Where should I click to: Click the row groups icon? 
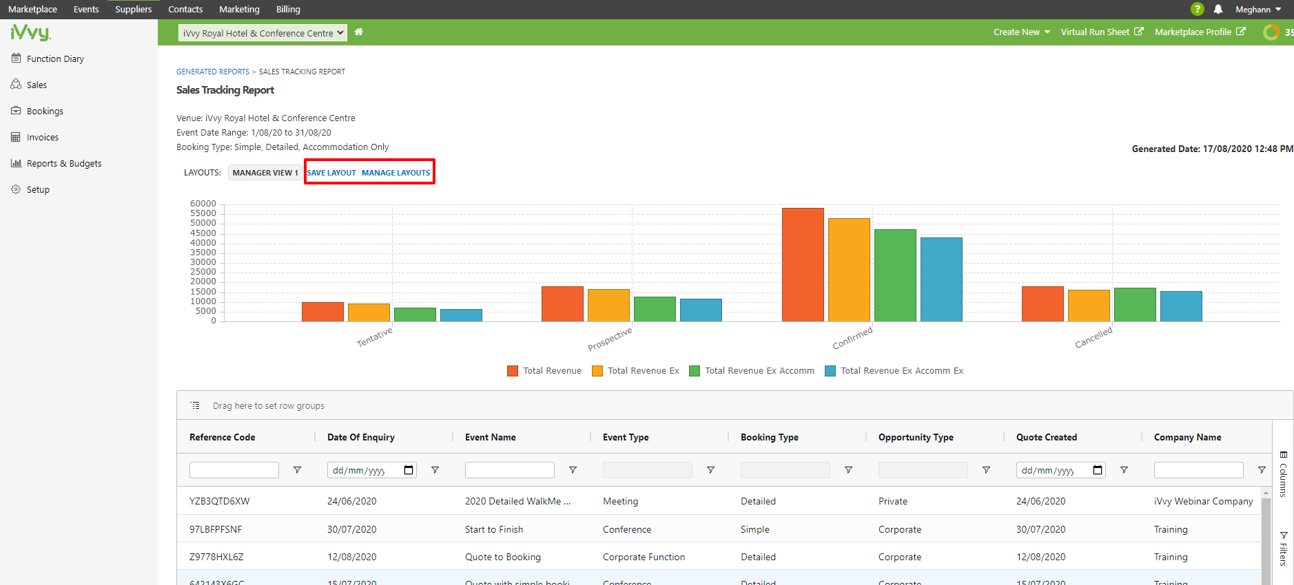click(x=196, y=405)
